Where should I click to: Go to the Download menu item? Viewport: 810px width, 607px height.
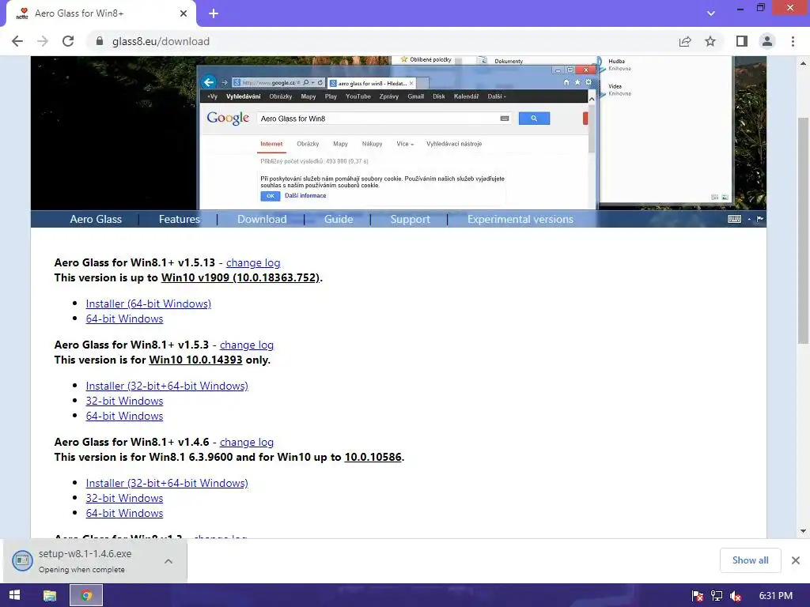pyautogui.click(x=262, y=220)
